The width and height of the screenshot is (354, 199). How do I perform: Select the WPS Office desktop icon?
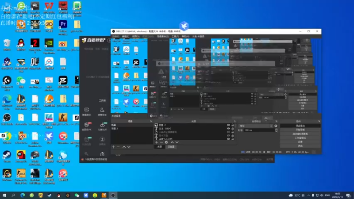click(x=49, y=8)
